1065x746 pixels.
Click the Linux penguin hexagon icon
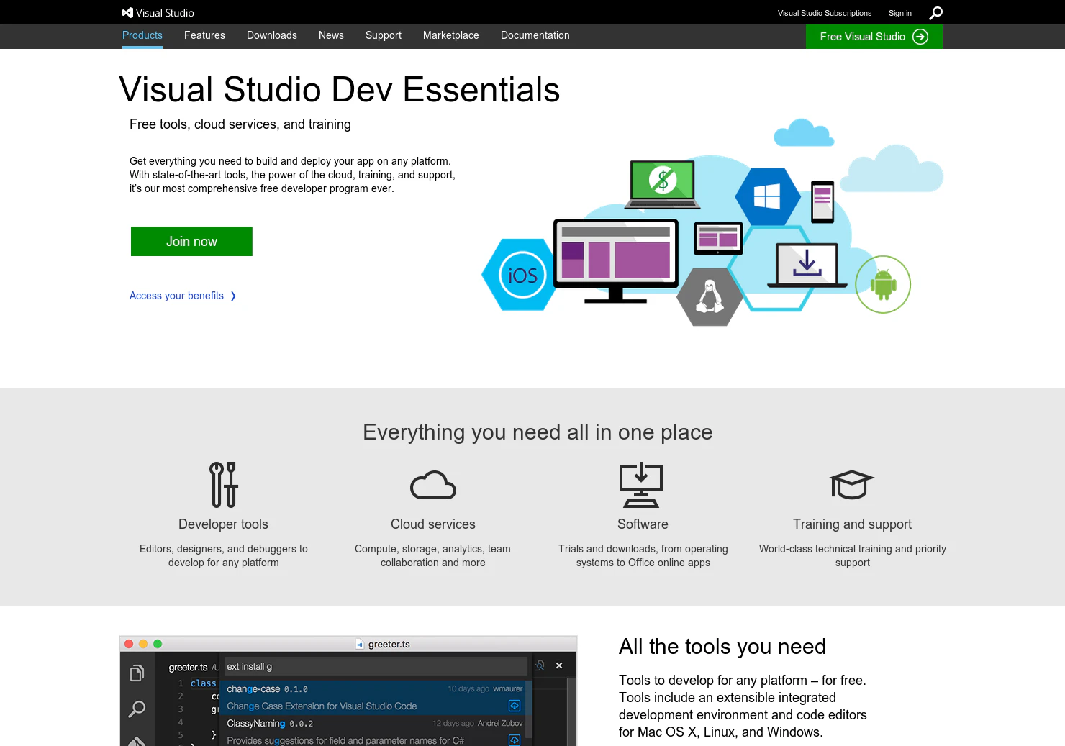tap(710, 296)
